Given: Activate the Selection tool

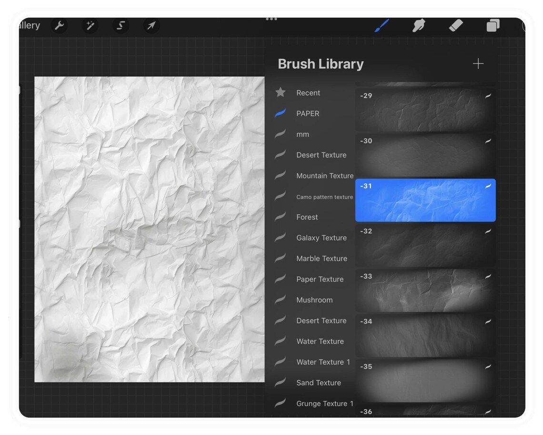Looking at the screenshot, I should (x=120, y=26).
